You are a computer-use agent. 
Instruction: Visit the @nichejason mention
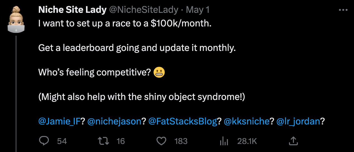(x=114, y=121)
